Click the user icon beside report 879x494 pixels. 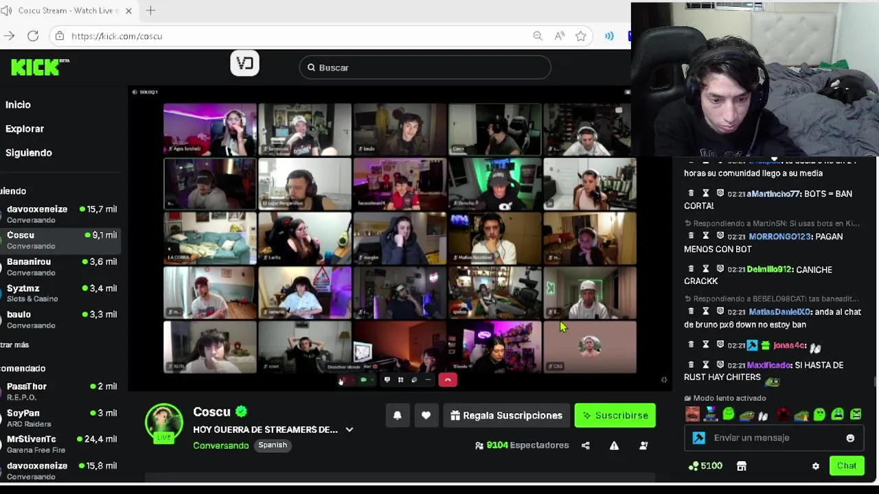[x=643, y=445]
